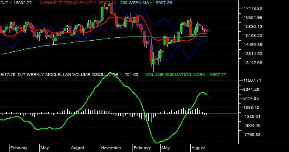Click the -1338.01 oscillator axis value
This screenshot has height=152, width=289.
[x=252, y=117]
